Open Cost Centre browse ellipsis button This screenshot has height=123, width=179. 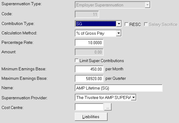tap(108, 107)
